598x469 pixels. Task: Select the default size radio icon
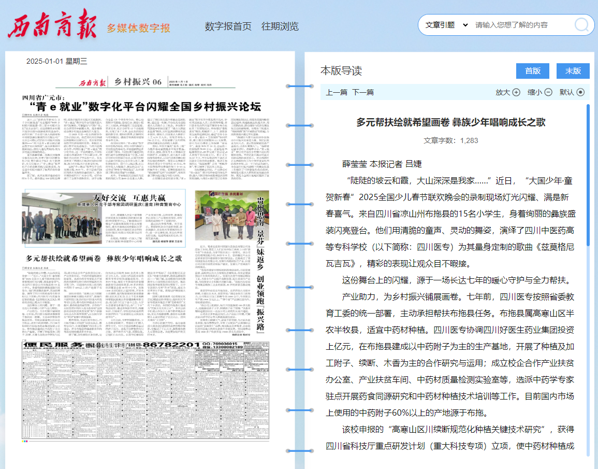pyautogui.click(x=580, y=92)
